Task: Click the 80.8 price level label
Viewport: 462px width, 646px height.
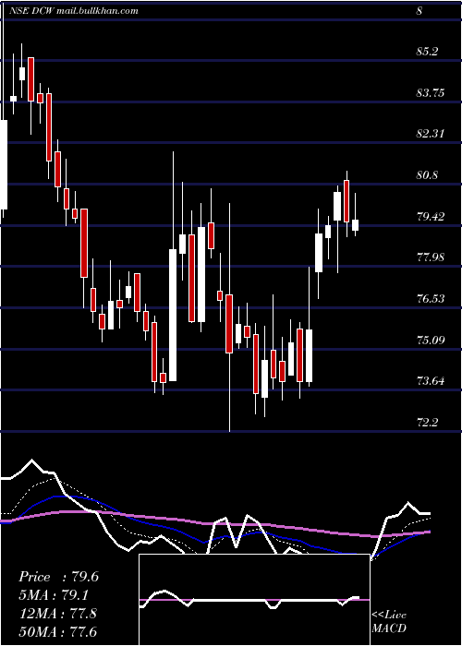Action: [x=427, y=175]
